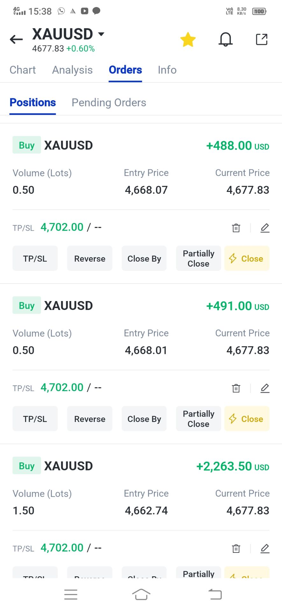
Task: Go to the Info tab
Action: [167, 70]
